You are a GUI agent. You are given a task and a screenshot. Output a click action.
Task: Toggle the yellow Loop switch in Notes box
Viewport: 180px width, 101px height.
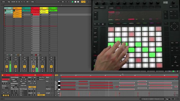tap(32, 87)
